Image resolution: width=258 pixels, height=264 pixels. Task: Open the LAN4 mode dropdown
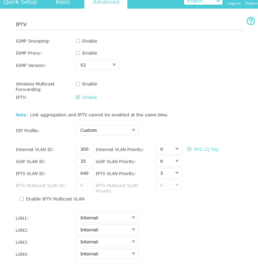pos(107,254)
